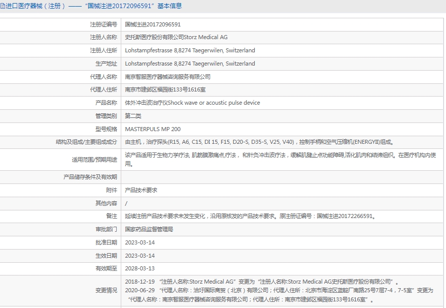
Task: Click approval date 2023-03-14 in 批准日期 row
Action: point(140,242)
